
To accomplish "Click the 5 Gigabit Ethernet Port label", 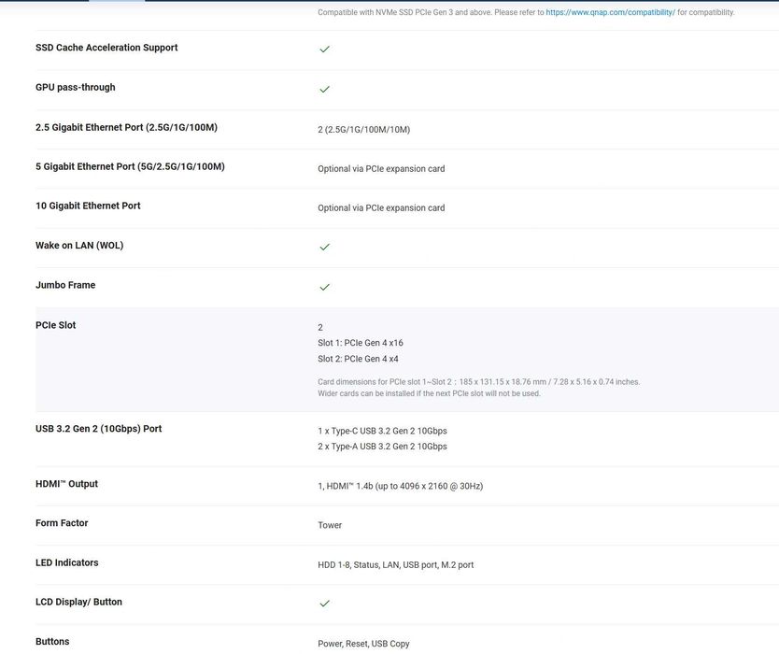I will point(130,166).
